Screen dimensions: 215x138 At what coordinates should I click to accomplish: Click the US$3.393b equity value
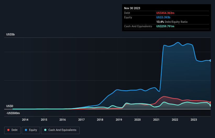163,17
